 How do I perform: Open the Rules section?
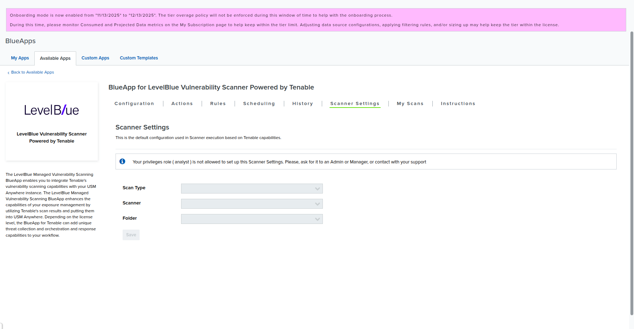coord(218,104)
